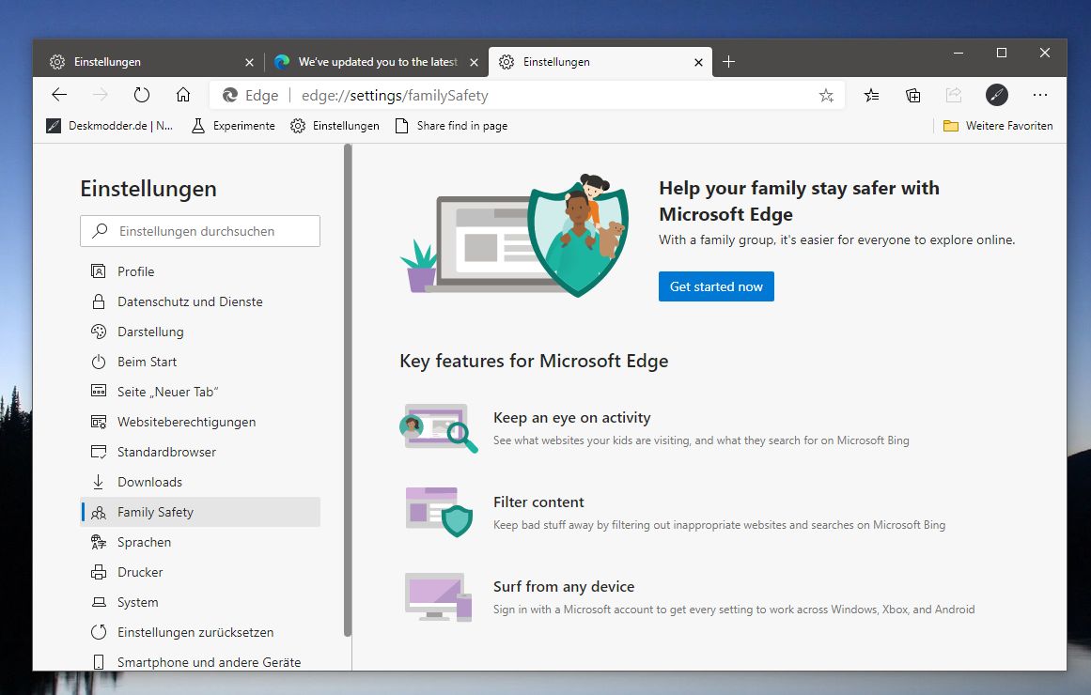This screenshot has height=695, width=1091.
Task: Open the Collections icon in toolbar
Action: coord(912,95)
